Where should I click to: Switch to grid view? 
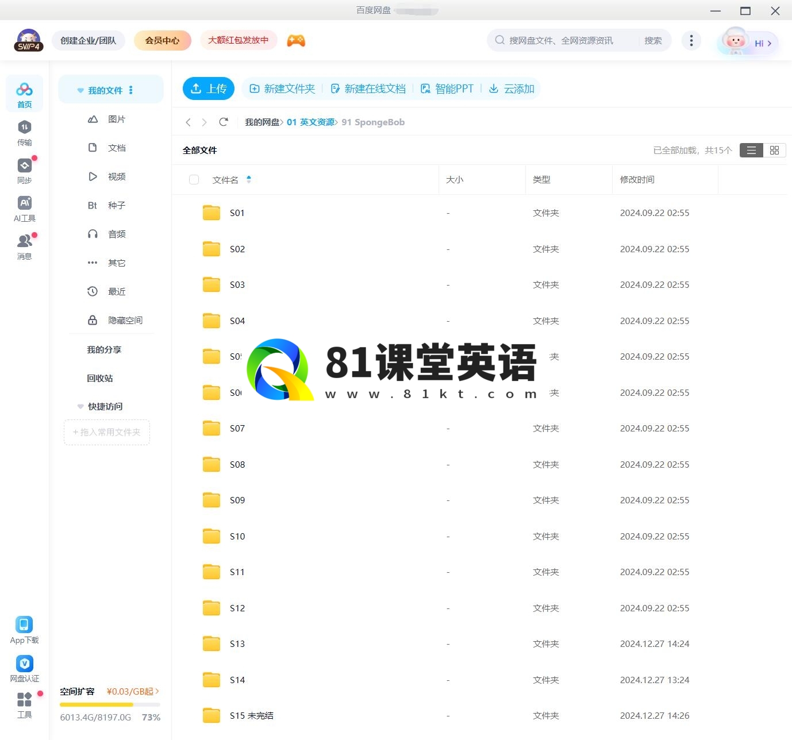click(x=774, y=150)
